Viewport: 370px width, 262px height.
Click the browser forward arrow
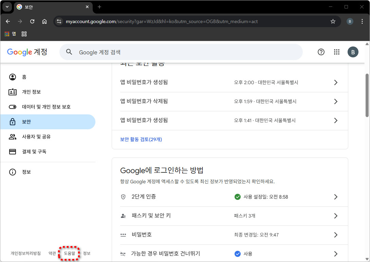20,21
